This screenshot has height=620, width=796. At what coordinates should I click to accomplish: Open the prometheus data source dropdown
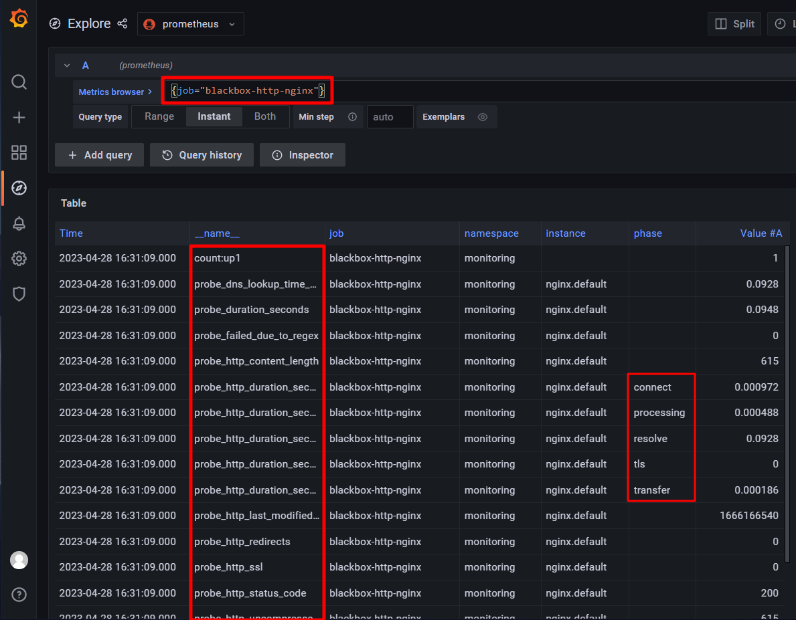click(191, 24)
